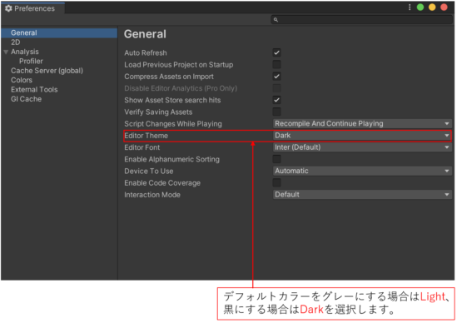Open the Editor Font dropdown
This screenshot has height=323, width=457.
pyautogui.click(x=362, y=147)
